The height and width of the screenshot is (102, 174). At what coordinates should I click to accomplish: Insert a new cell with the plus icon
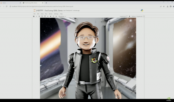(36, 16)
